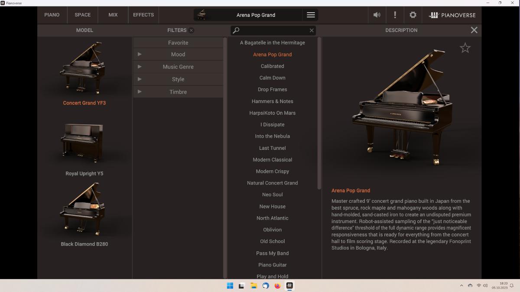
Task: Click the Pianoverse logo
Action: [452, 15]
